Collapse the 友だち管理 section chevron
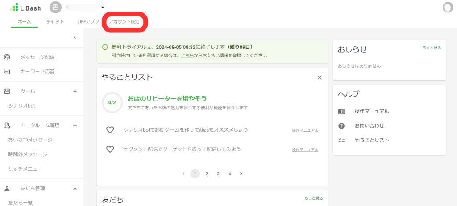This screenshot has height=206, width=457. point(75,189)
